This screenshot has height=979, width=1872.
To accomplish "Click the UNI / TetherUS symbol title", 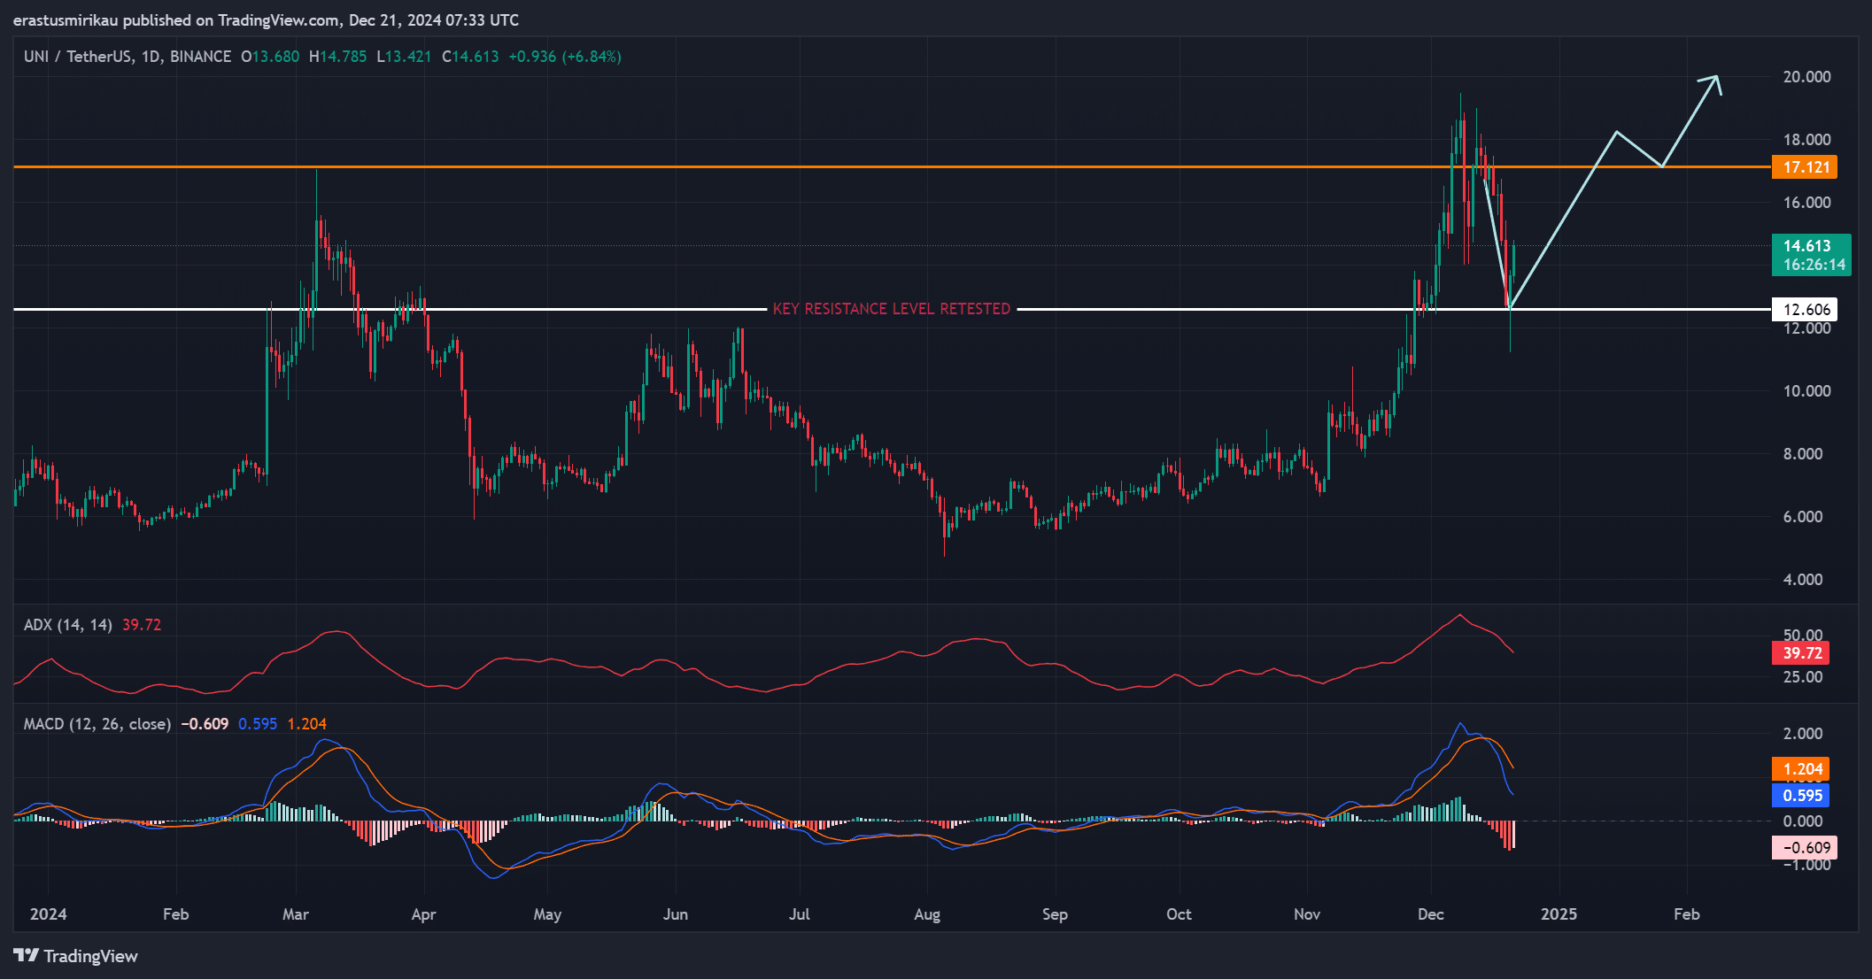I will coord(78,57).
